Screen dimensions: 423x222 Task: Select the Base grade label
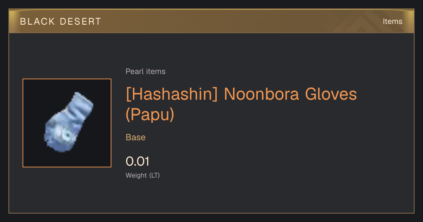click(136, 137)
